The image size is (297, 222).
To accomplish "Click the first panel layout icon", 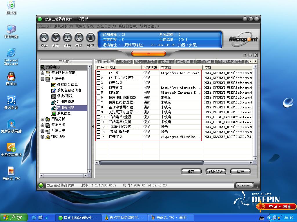I will [245, 55].
